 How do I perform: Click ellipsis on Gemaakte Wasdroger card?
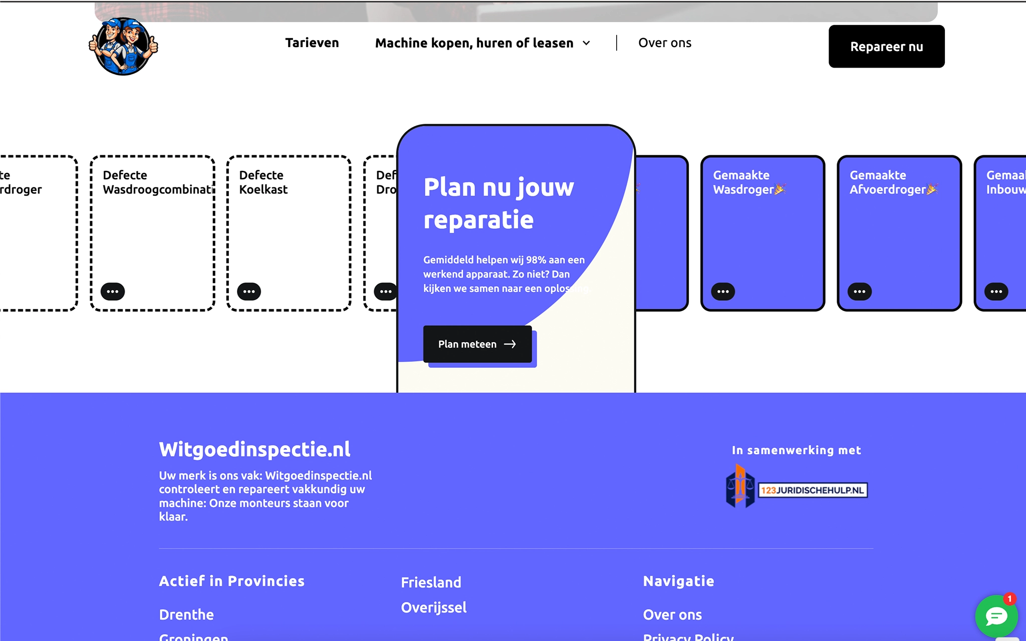[723, 291]
